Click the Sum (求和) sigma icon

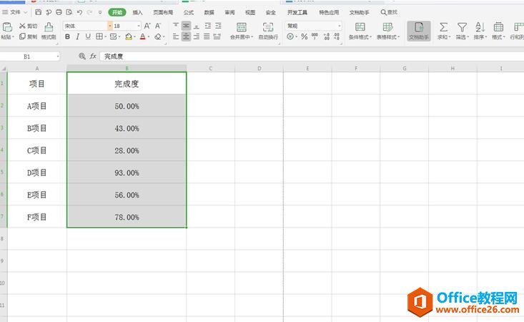(443, 27)
